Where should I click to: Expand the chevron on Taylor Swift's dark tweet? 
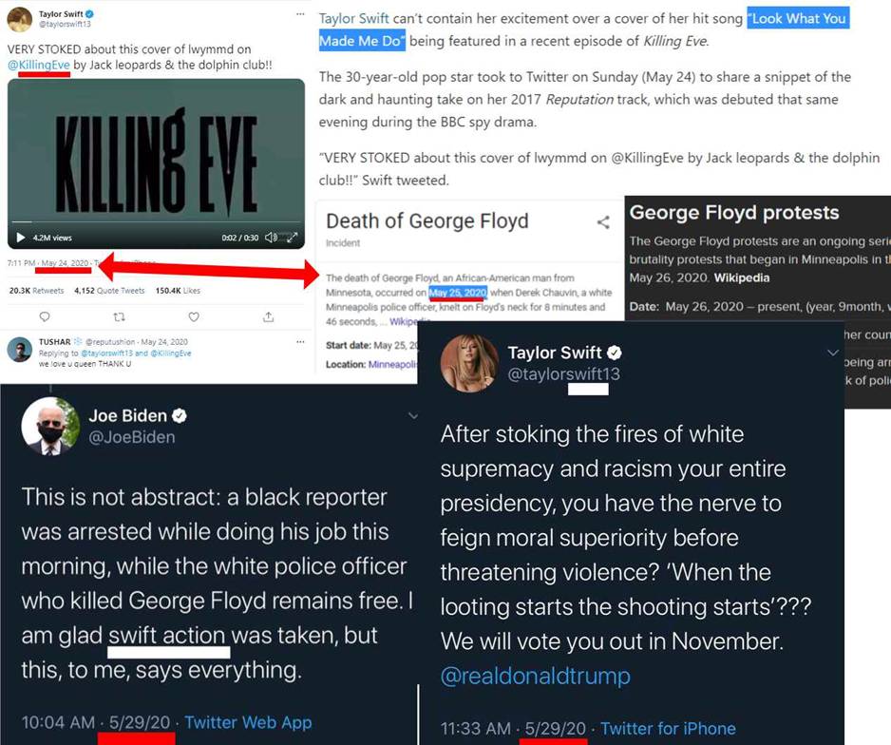click(x=832, y=353)
